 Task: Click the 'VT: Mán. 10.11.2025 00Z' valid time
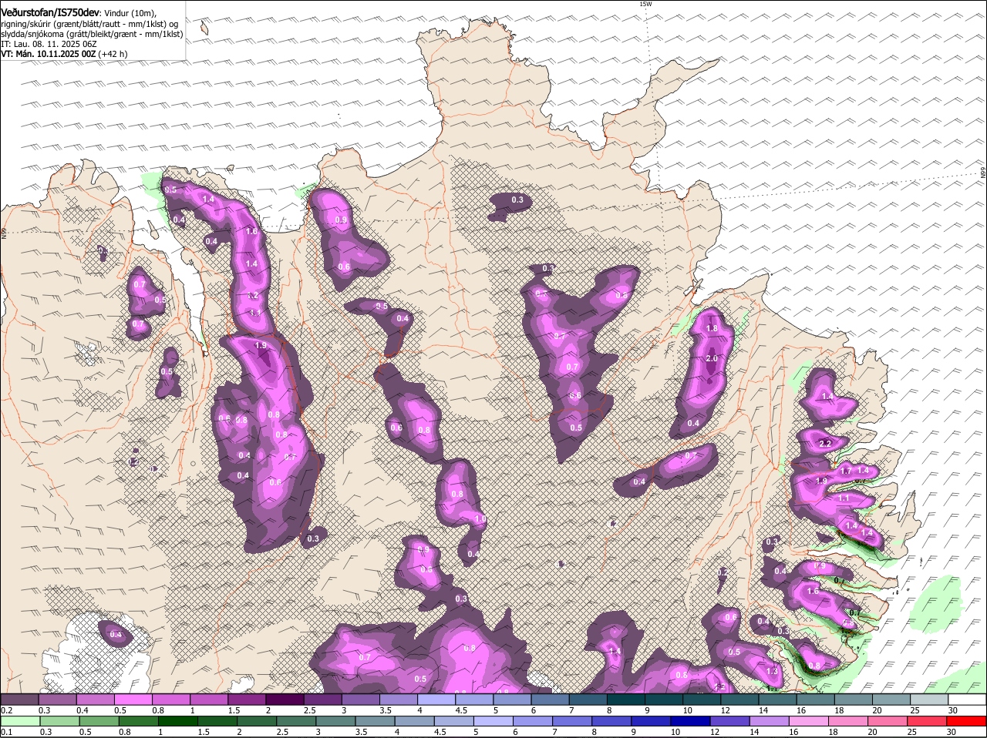48,54
